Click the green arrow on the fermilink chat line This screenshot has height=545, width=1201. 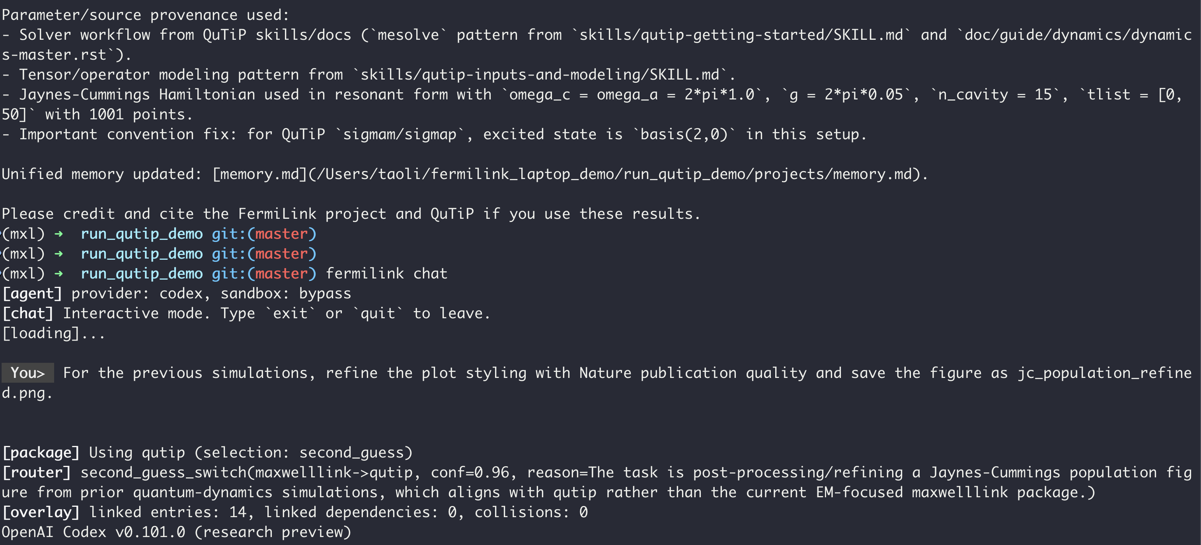point(59,274)
